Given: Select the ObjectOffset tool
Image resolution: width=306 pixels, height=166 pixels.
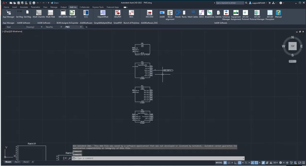Looking at the screenshot, I should click(103, 13).
